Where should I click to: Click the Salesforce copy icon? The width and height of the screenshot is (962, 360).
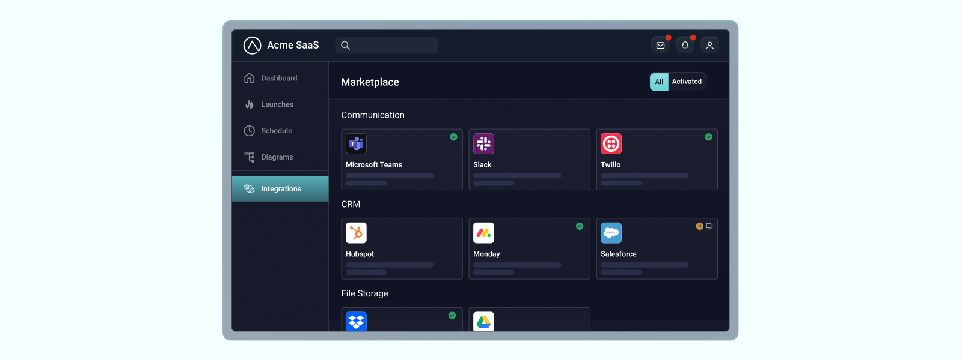[x=709, y=226]
